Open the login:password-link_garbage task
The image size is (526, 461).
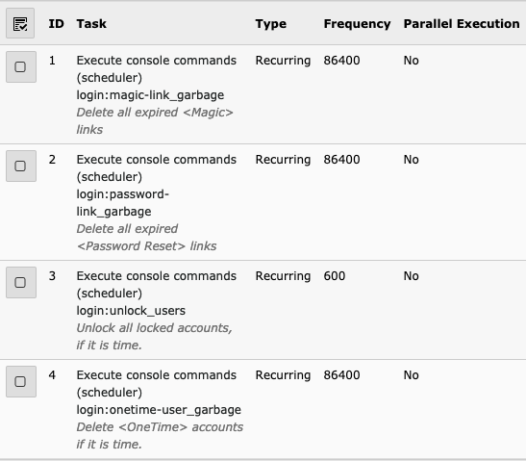[123, 203]
